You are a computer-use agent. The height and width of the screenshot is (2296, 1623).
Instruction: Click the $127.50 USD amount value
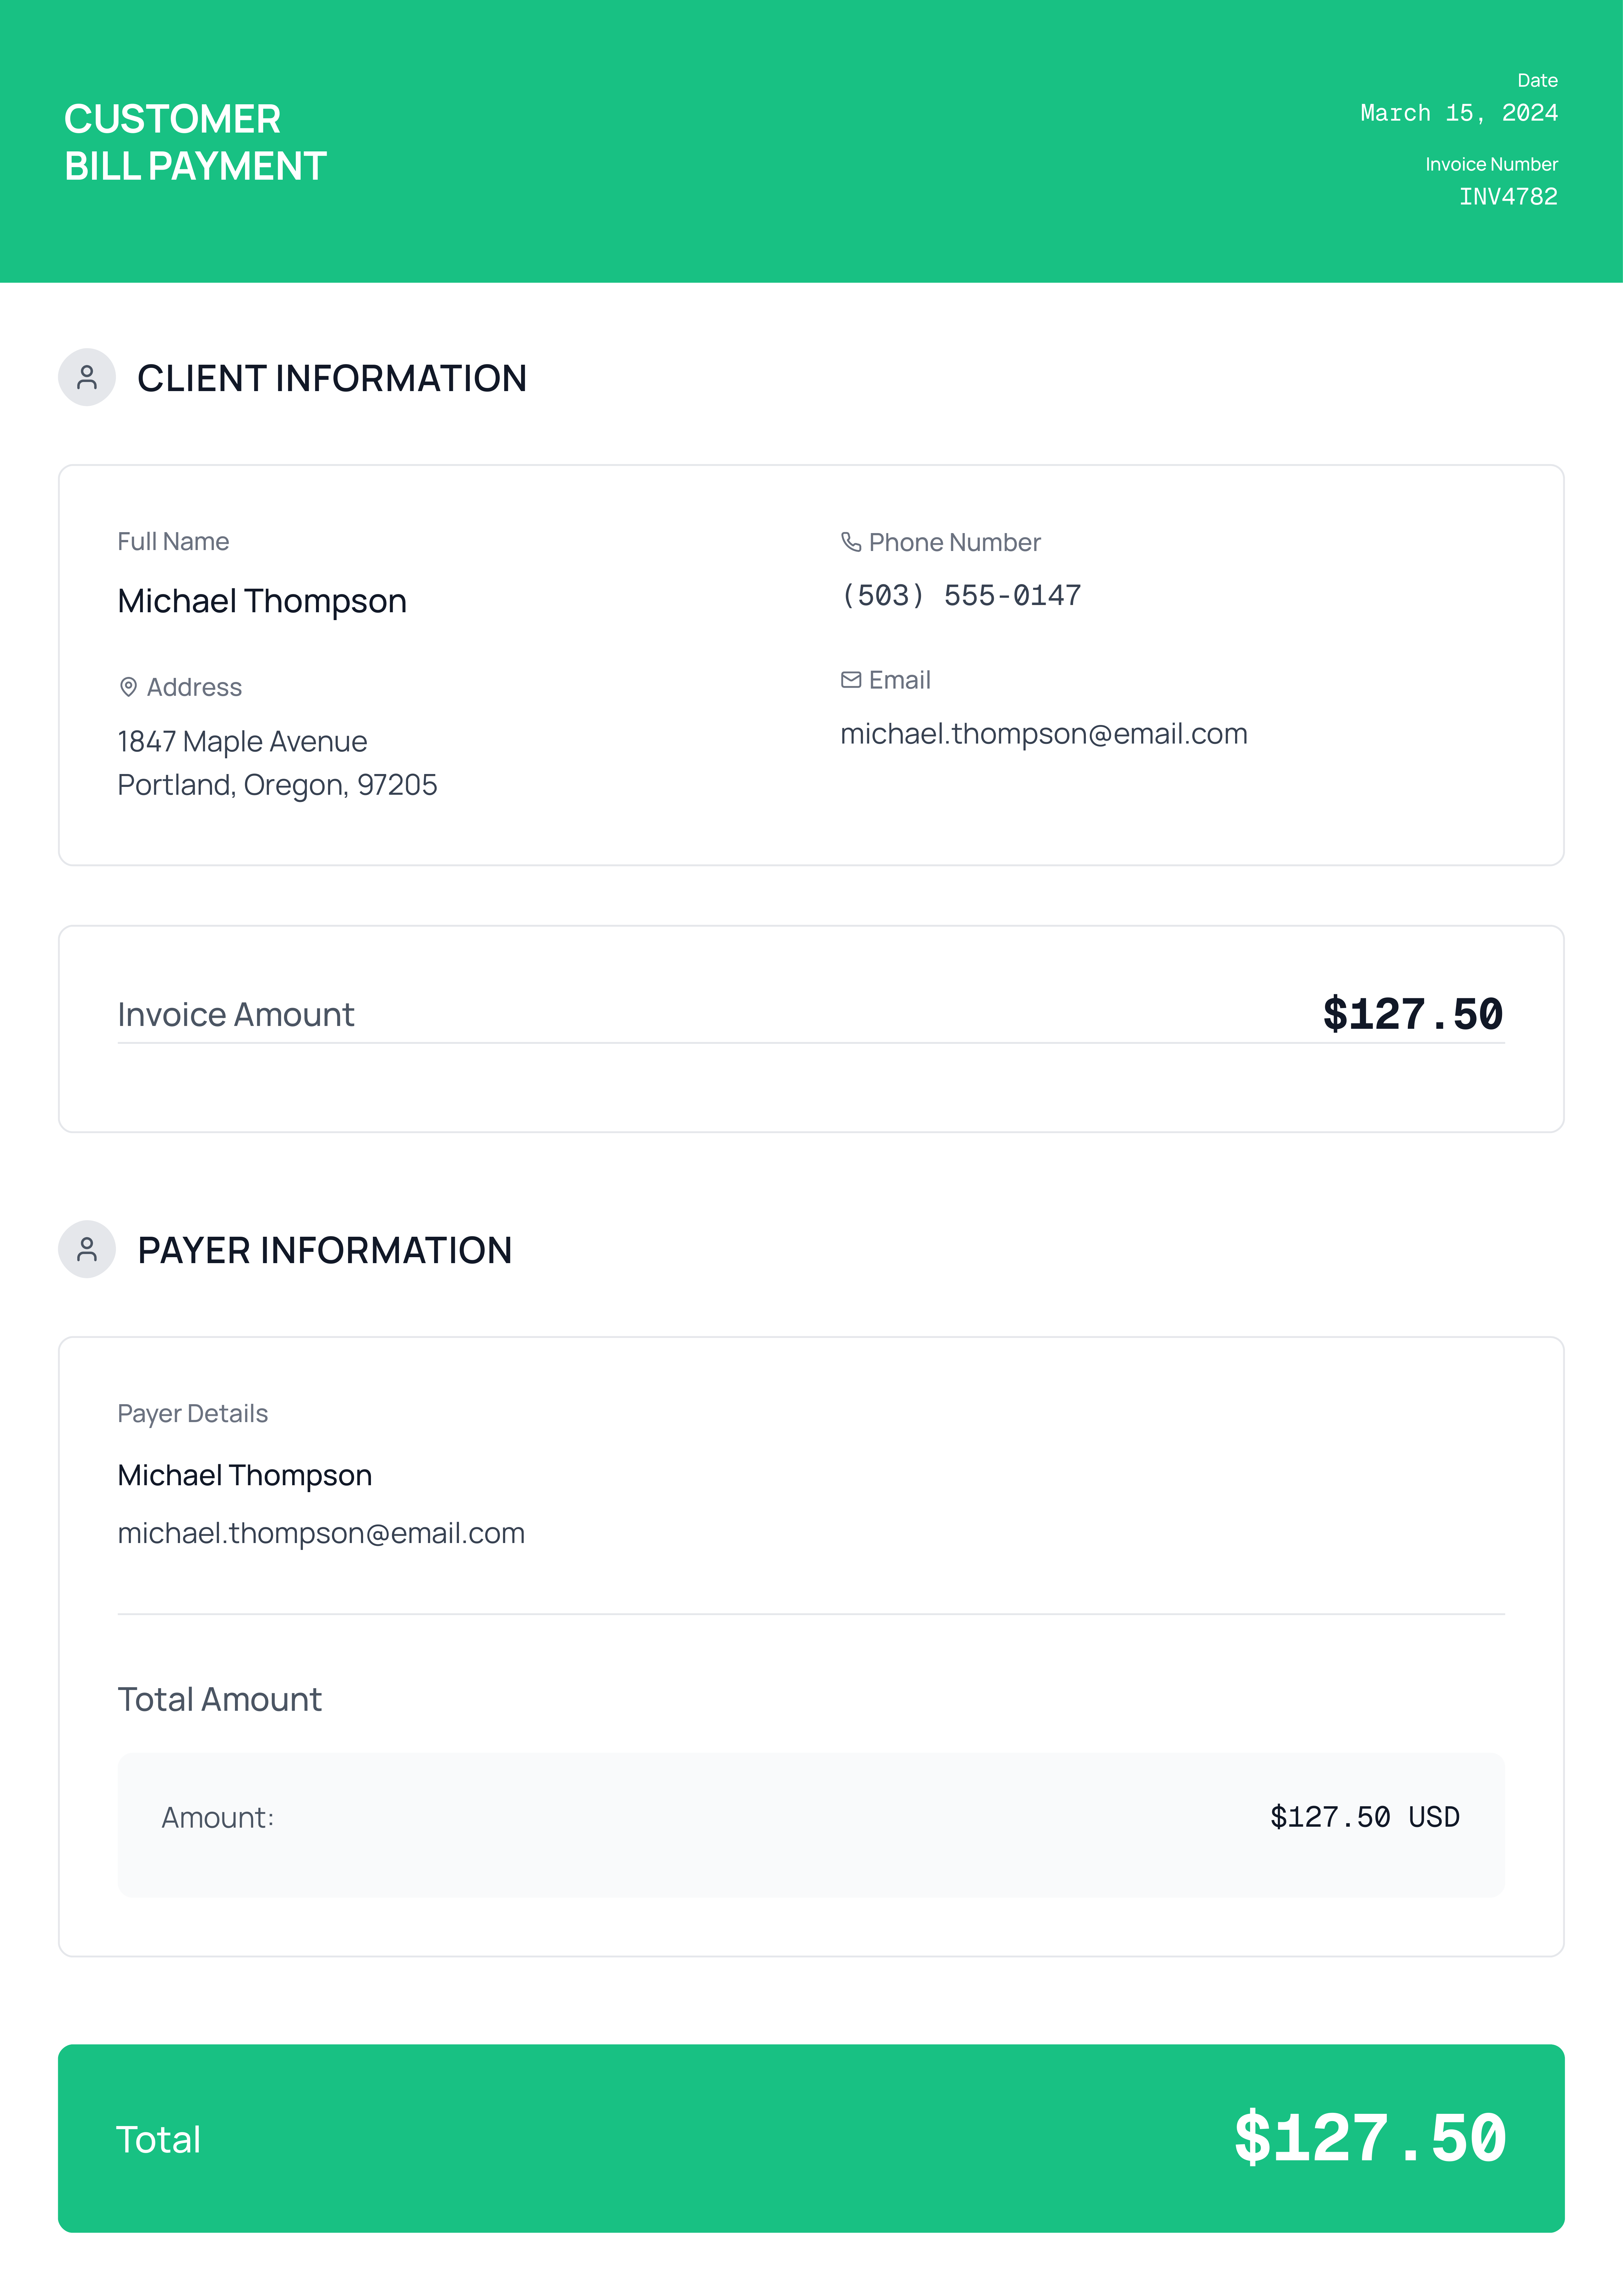[x=1364, y=1817]
